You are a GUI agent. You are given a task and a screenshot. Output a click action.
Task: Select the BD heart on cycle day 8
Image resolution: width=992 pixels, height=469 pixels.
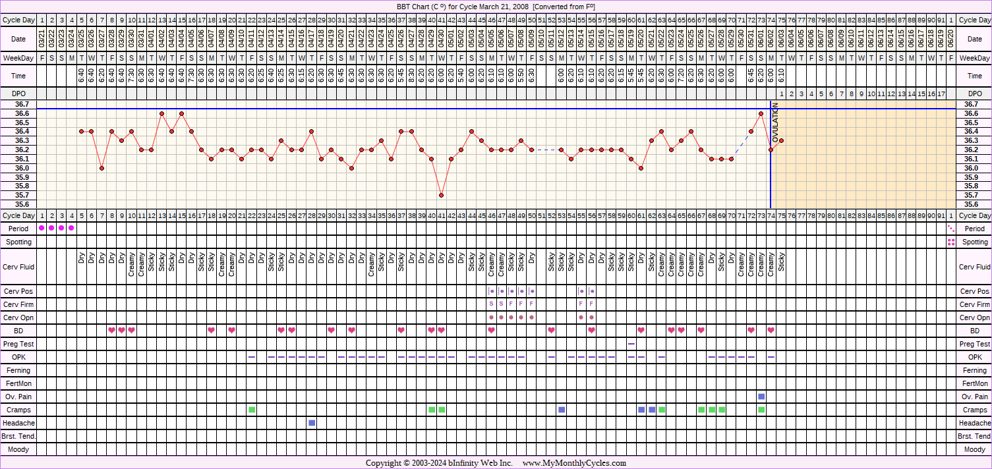pyautogui.click(x=111, y=330)
